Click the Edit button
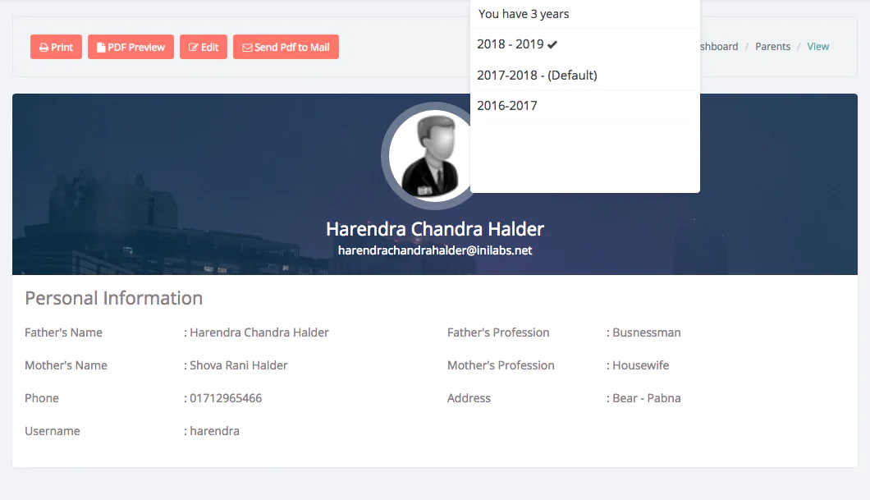The height and width of the screenshot is (500, 870). [203, 47]
